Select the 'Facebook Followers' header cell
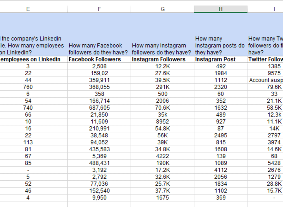Screen dimensions: 283x212 (x=99, y=59)
